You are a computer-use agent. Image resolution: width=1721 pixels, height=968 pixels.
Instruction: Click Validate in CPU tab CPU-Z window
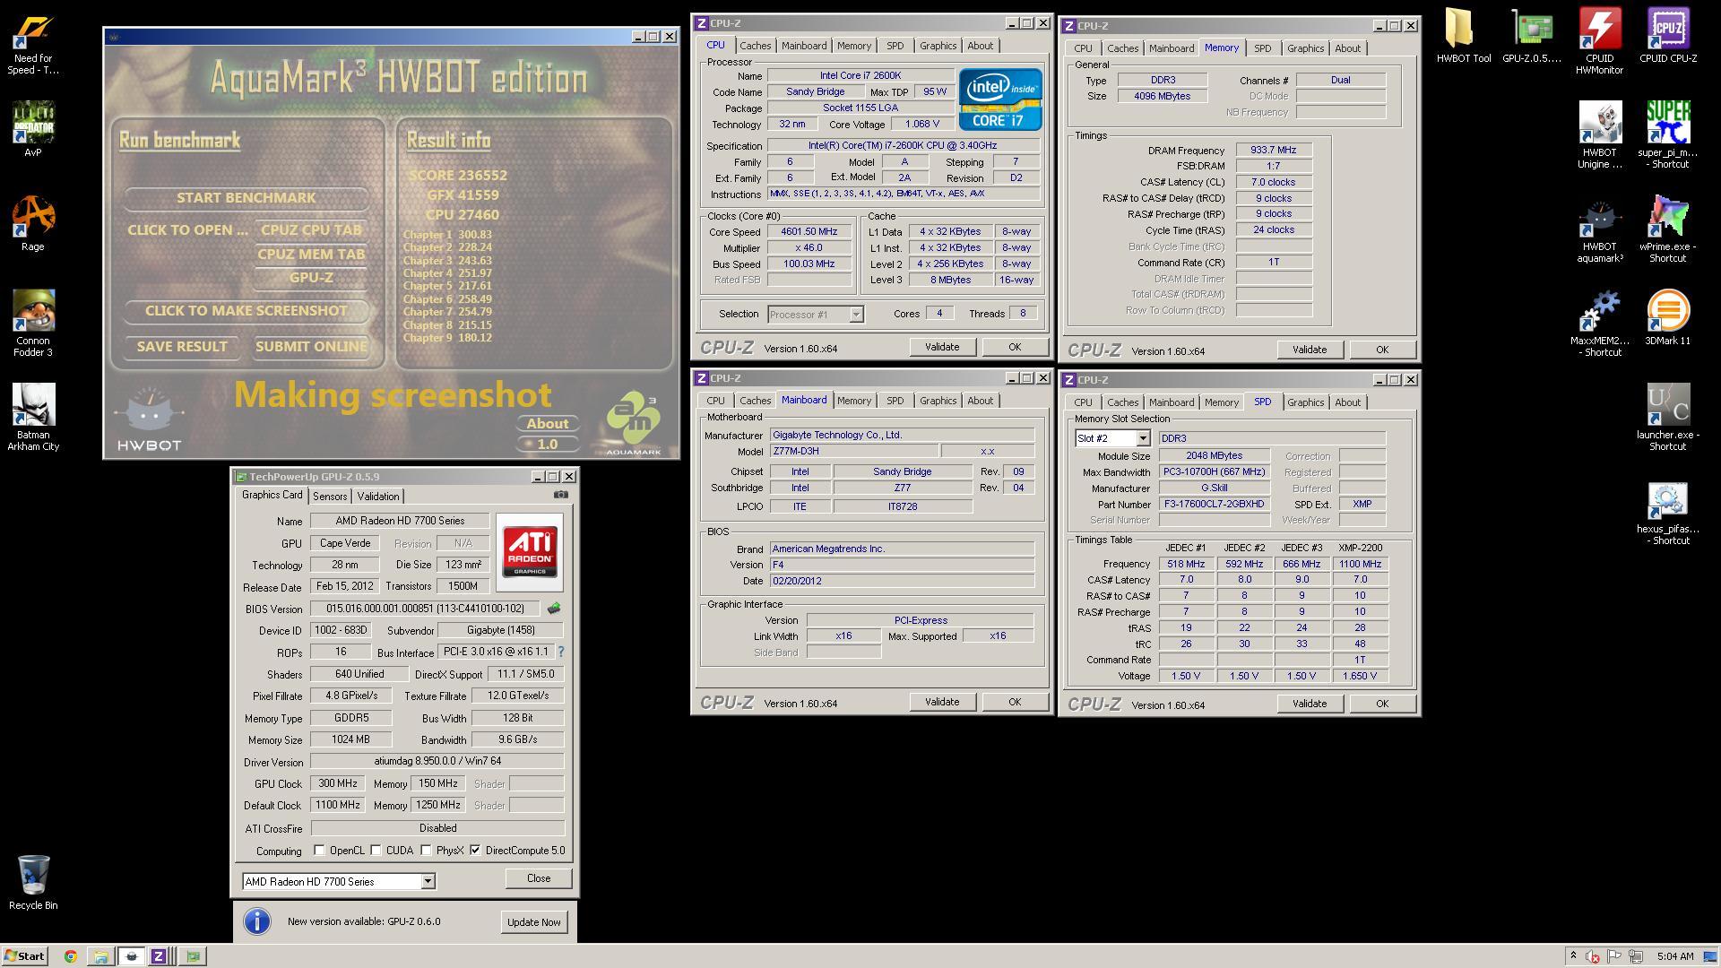pyautogui.click(x=942, y=347)
